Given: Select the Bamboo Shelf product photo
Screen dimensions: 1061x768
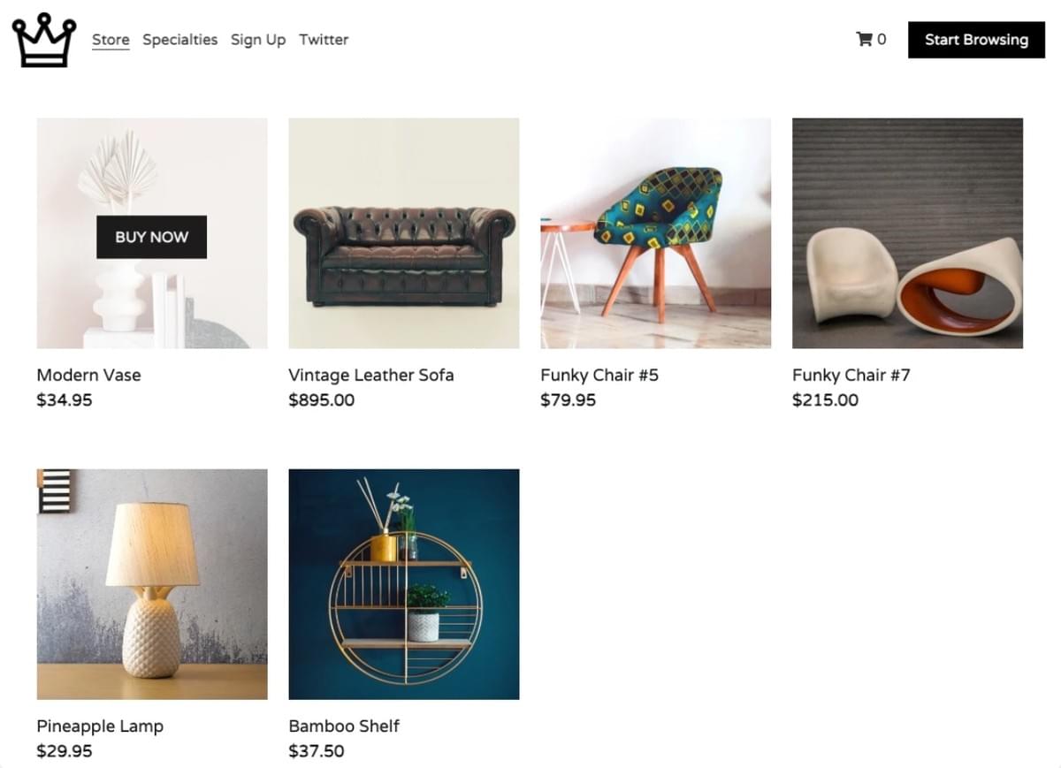Looking at the screenshot, I should 404,584.
